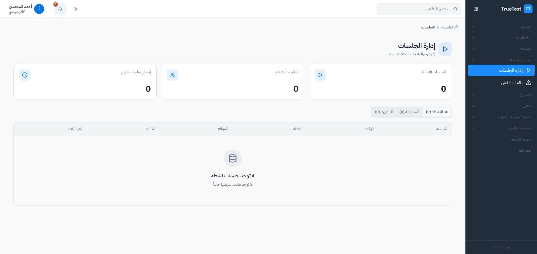Click the play icon in الجلسات النشطة card
The image size is (537, 254).
point(320,75)
